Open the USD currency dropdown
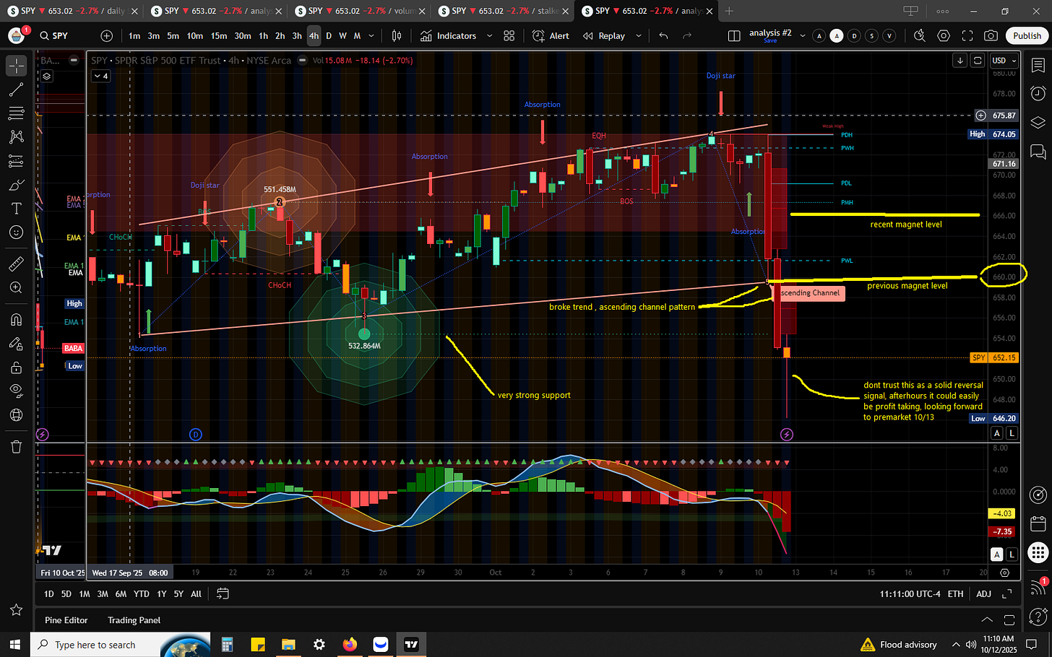1052x657 pixels. (x=1004, y=61)
